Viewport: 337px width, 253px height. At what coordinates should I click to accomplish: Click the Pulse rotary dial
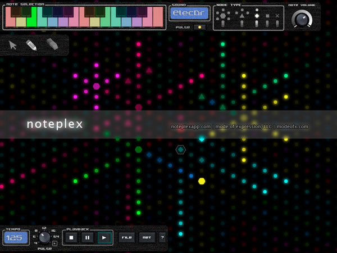[x=44, y=237]
